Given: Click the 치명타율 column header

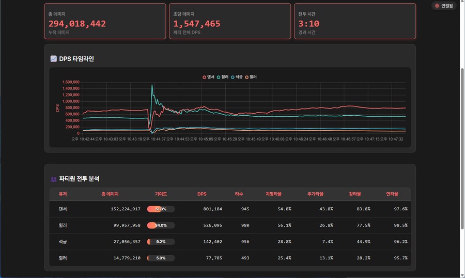Looking at the screenshot, I should [x=273, y=194].
